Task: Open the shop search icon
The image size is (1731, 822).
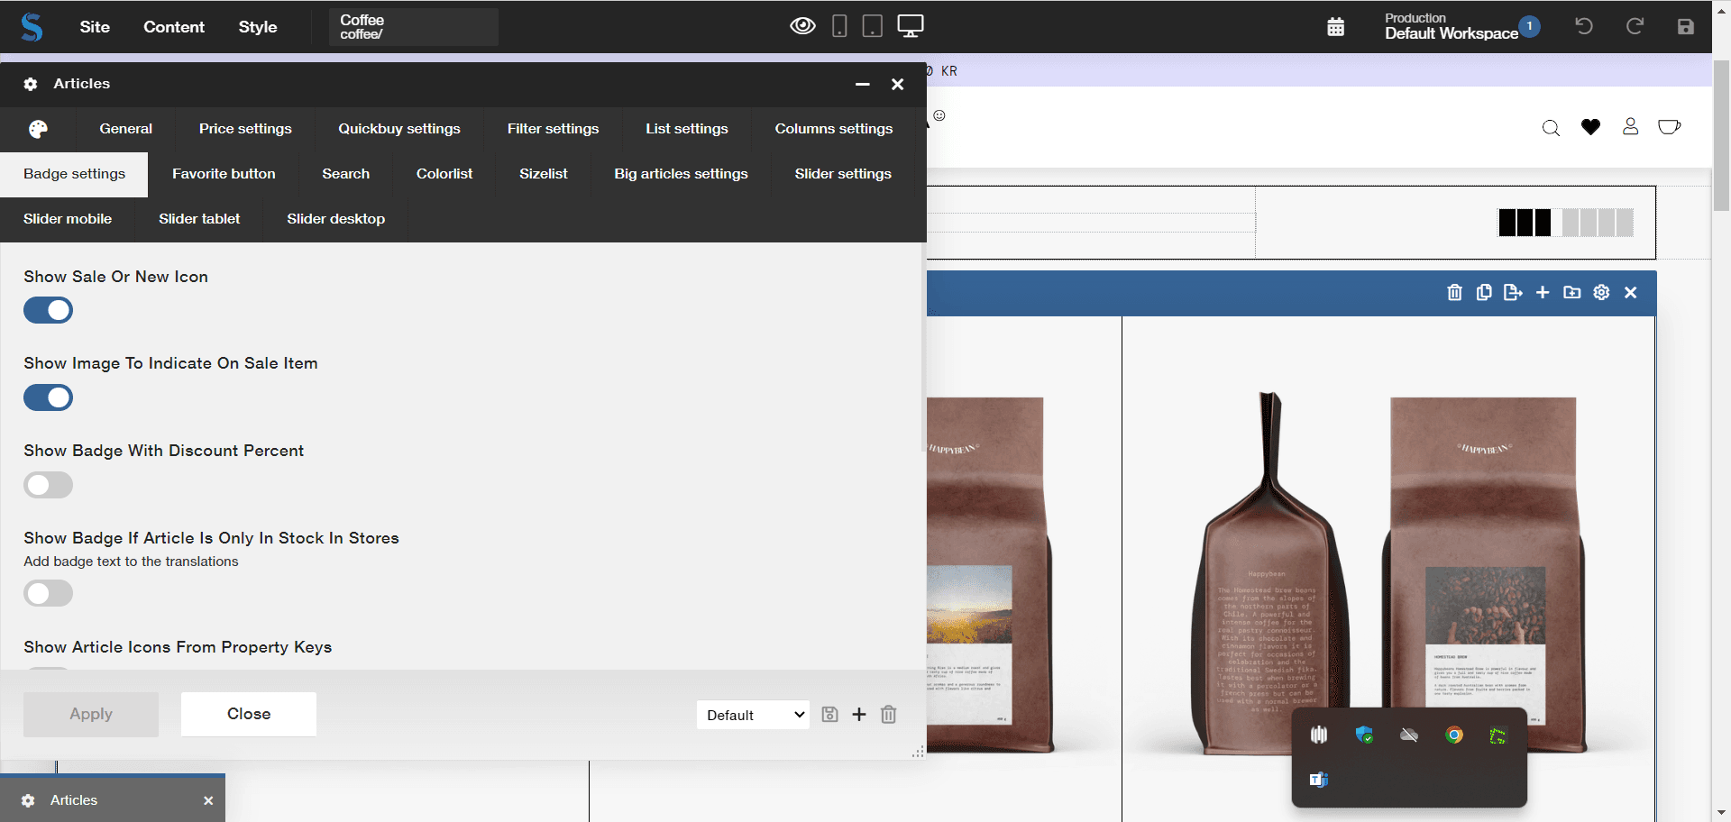Action: pyautogui.click(x=1551, y=127)
